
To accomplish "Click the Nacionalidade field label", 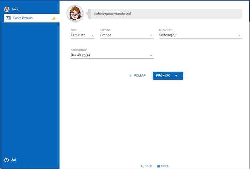I will click(79, 50).
